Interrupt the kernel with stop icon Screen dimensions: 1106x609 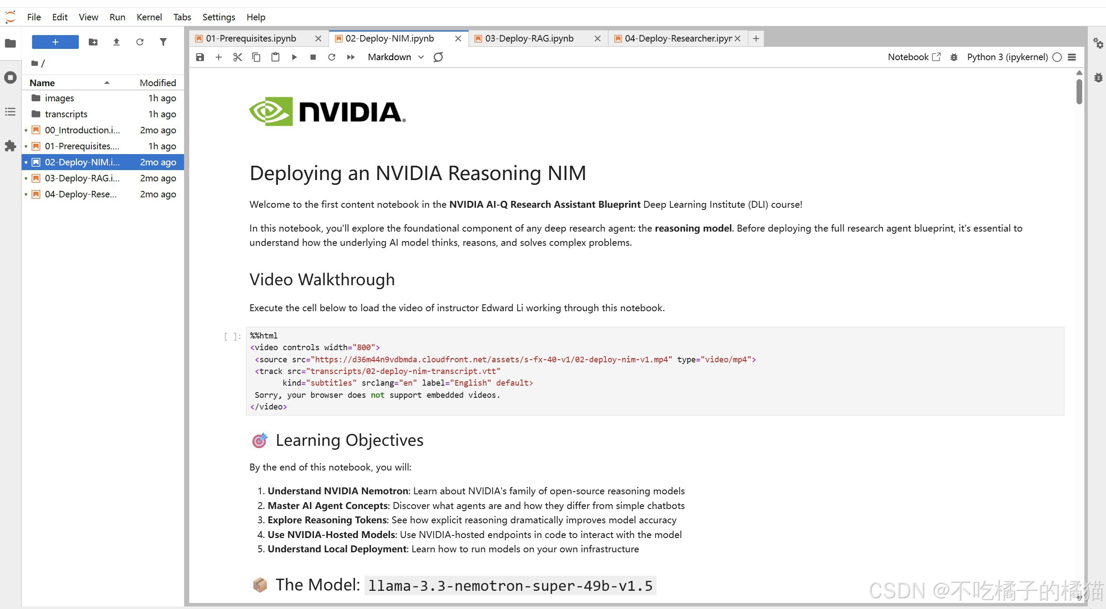[313, 57]
